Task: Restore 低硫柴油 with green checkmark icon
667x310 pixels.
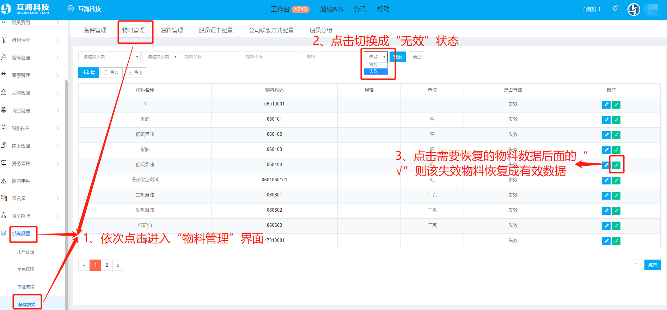Action: click(616, 165)
